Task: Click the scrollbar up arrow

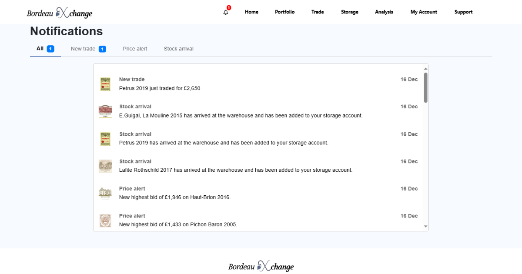Action: tap(426, 69)
